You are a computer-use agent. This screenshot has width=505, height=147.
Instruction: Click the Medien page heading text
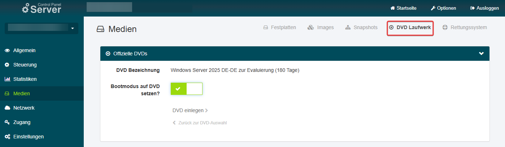coord(122,29)
